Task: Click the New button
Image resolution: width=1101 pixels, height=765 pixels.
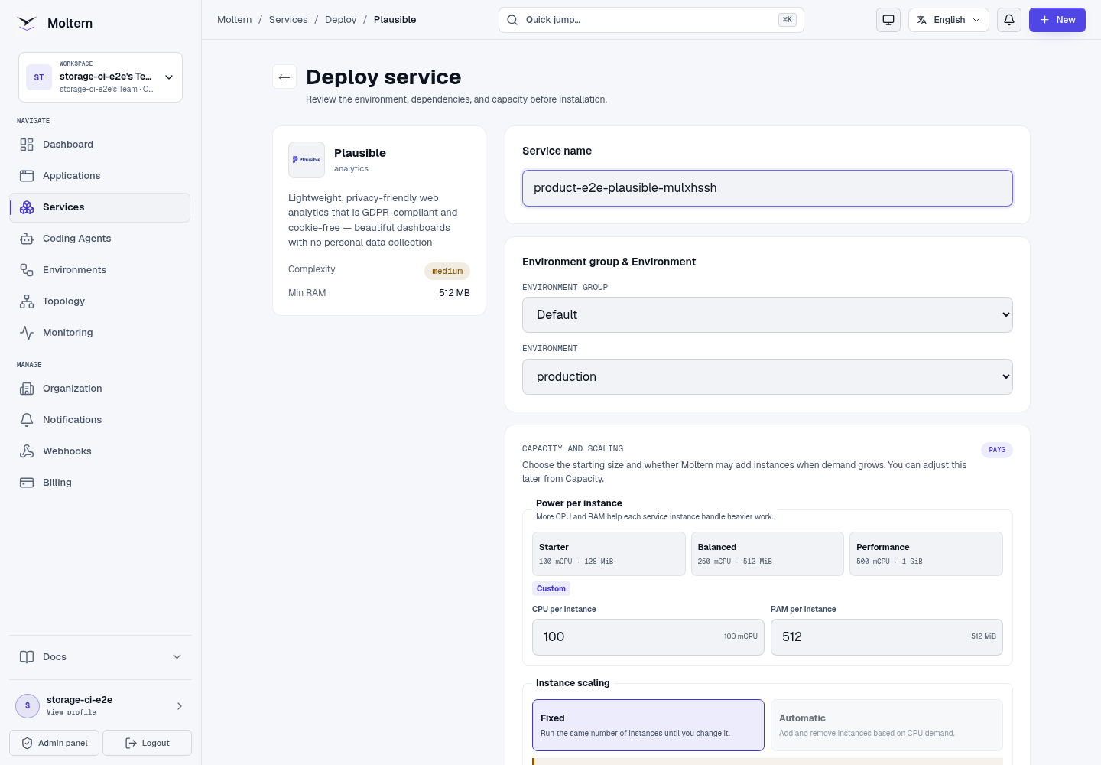Action: (1057, 20)
